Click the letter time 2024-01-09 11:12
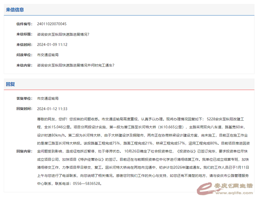This screenshot has width=256, height=197. [x=52, y=44]
